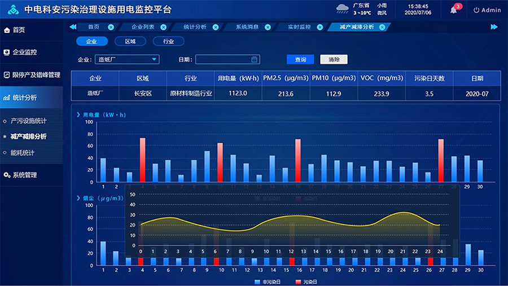Open the calendar icon in date field
The width and height of the screenshot is (508, 286).
255,59
